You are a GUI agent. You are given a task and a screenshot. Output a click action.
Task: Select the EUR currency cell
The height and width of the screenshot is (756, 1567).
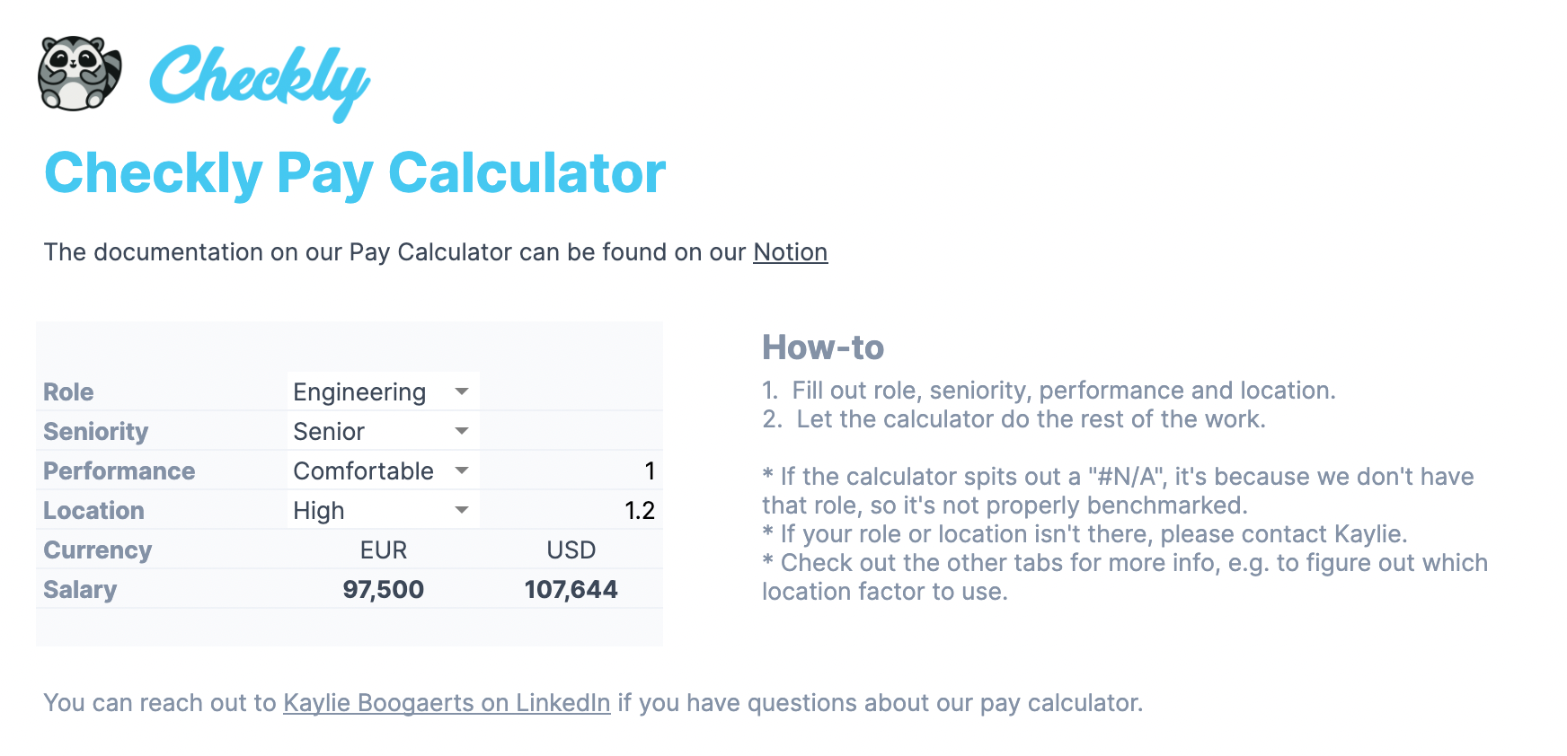coord(384,550)
